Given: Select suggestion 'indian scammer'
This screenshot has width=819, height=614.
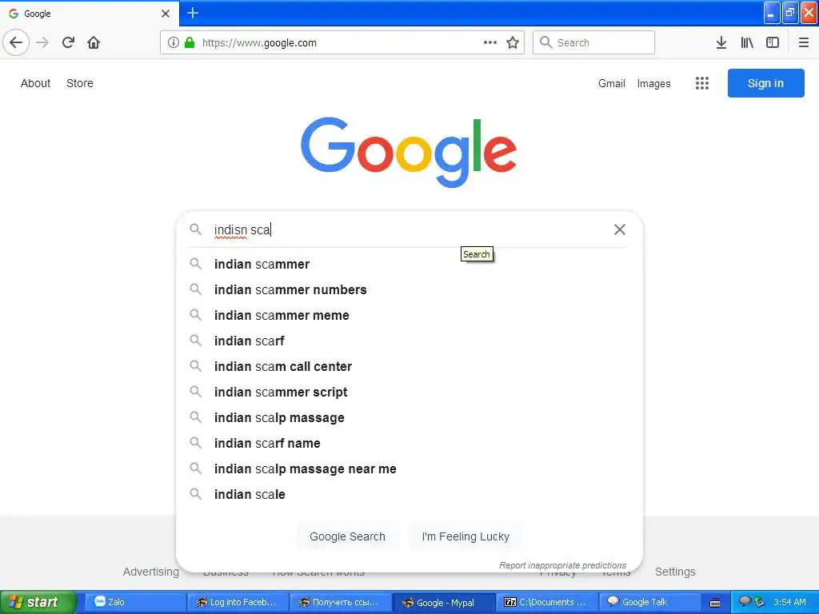Looking at the screenshot, I should point(409,264).
